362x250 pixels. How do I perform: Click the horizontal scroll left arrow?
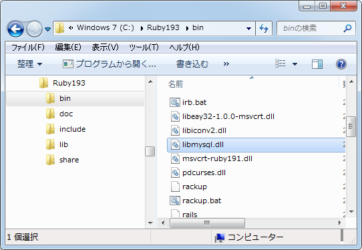point(163,223)
